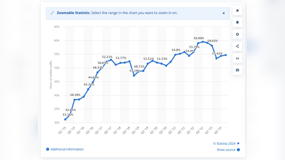The width and height of the screenshot is (285, 160).
Task: Click info icon beside Additional Information
Action: tap(48, 149)
